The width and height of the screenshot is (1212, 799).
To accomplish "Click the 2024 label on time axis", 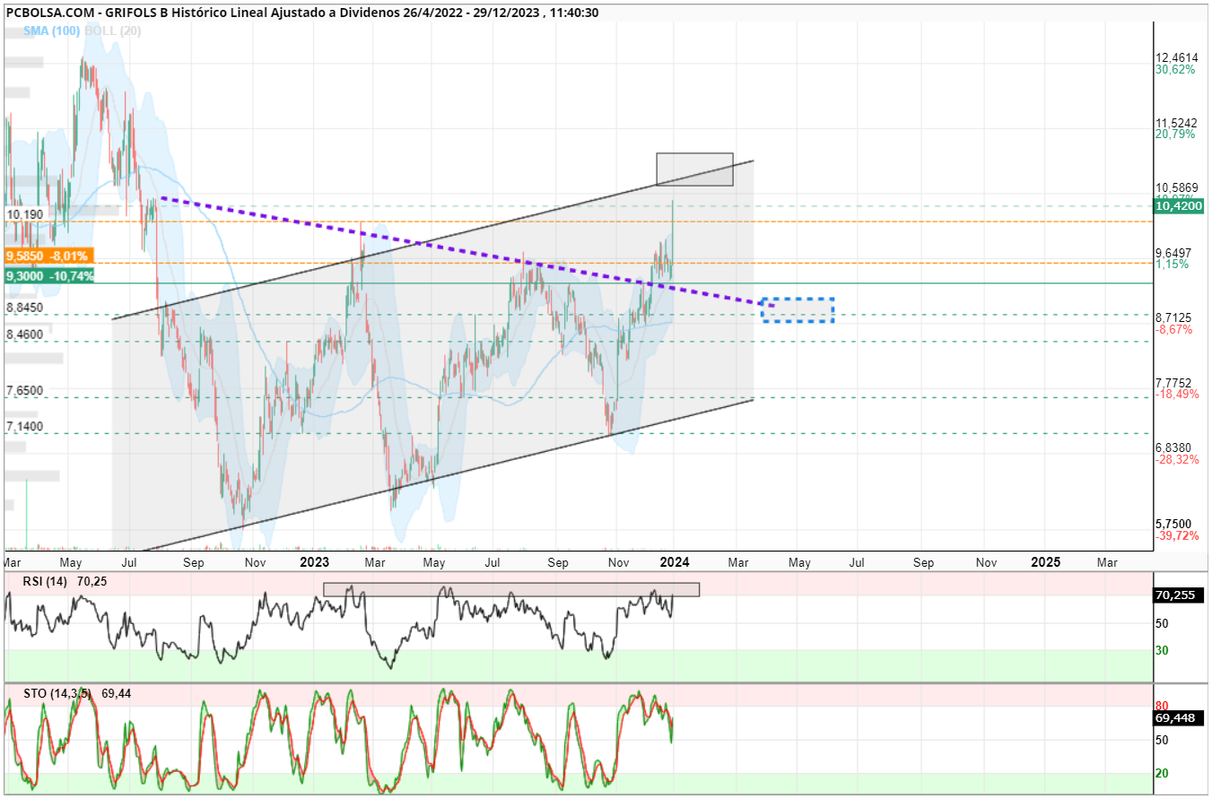I will (675, 562).
